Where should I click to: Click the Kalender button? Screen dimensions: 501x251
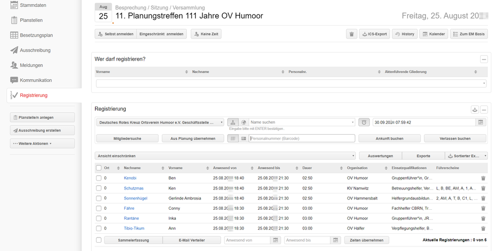pos(434,34)
